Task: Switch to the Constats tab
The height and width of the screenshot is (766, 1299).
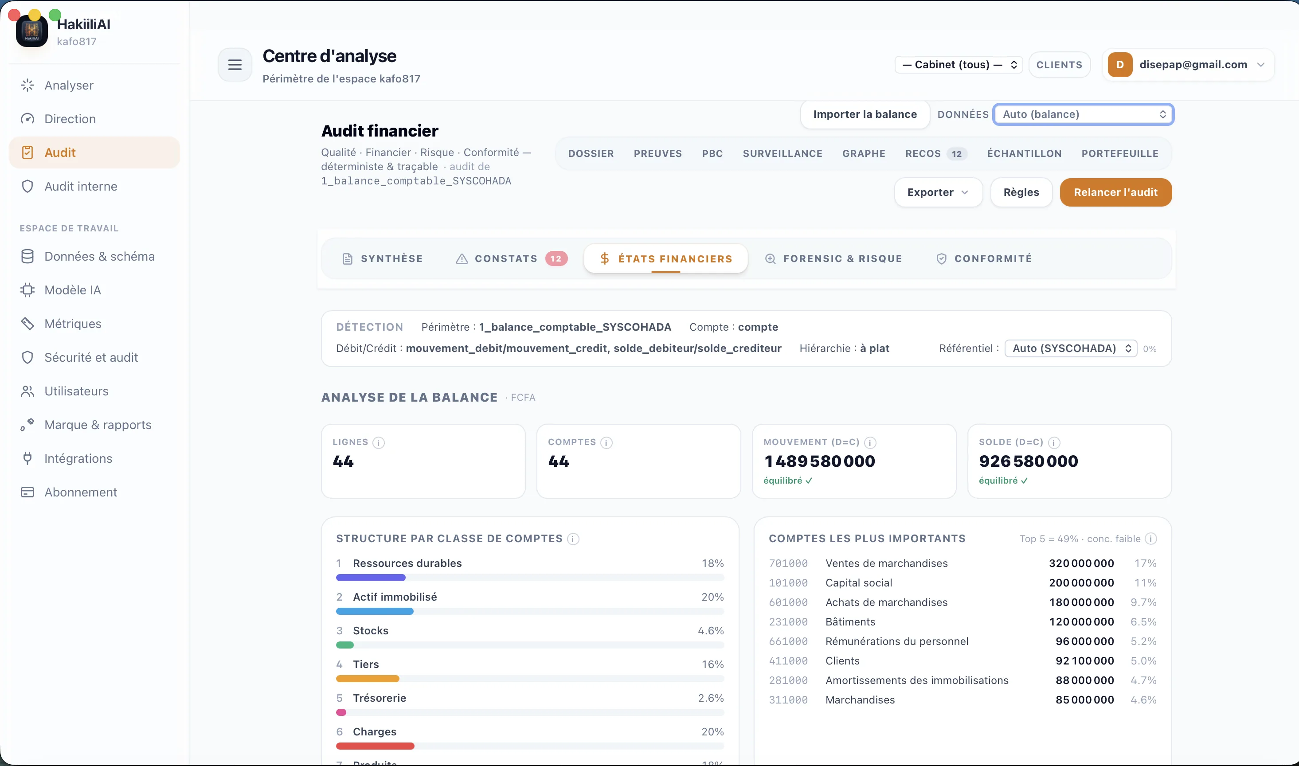Action: pyautogui.click(x=511, y=258)
